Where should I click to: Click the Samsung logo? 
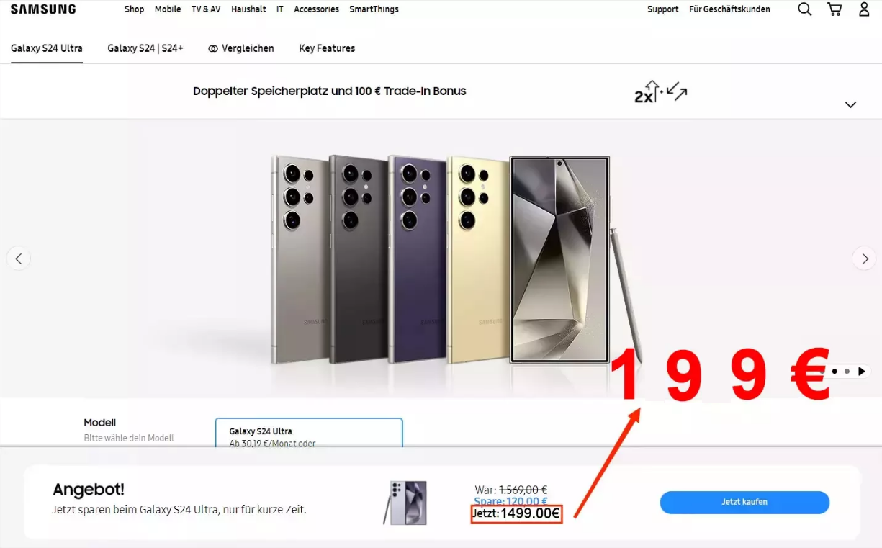coord(43,9)
